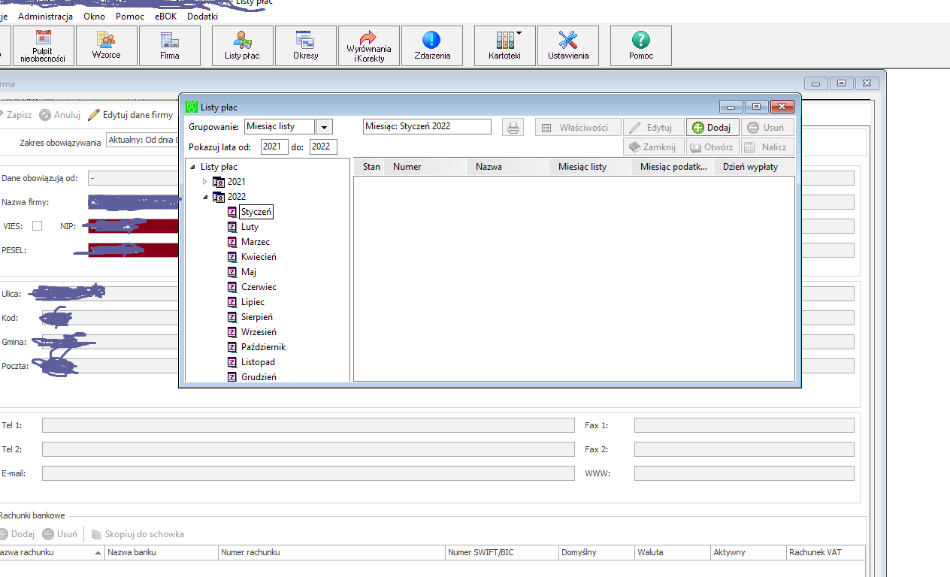
Task: Click the printer icon in Listy płac
Action: pyautogui.click(x=513, y=127)
